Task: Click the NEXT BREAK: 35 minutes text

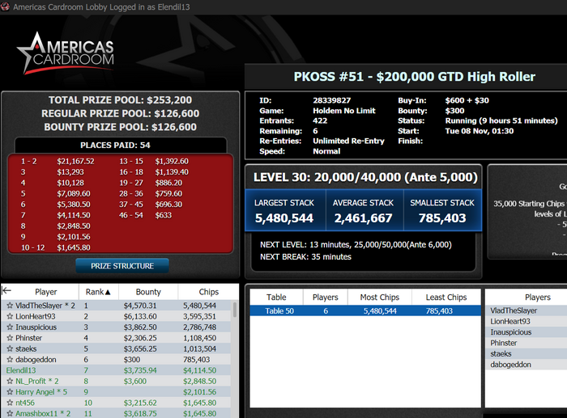Action: point(305,257)
